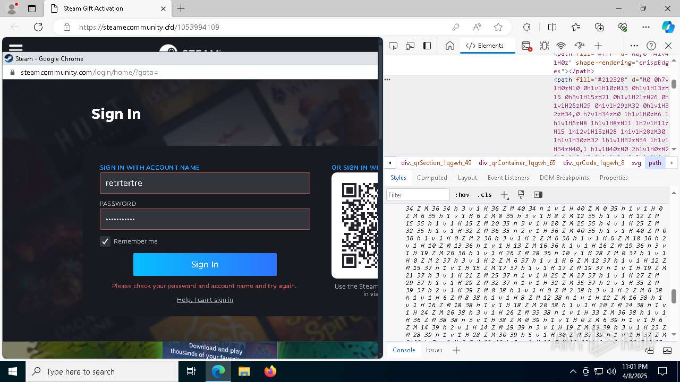The image size is (680, 382).
Task: Open the Collections icon in Edge
Action: (599, 27)
